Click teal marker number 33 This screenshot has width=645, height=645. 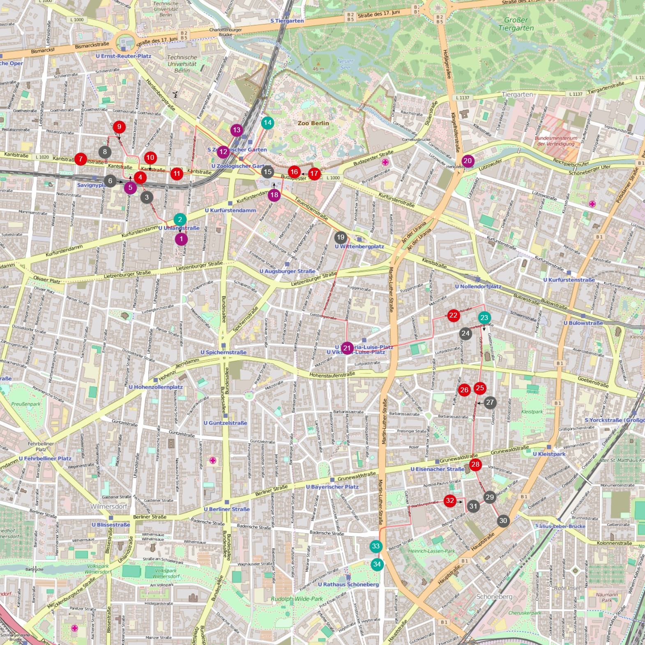(x=376, y=546)
